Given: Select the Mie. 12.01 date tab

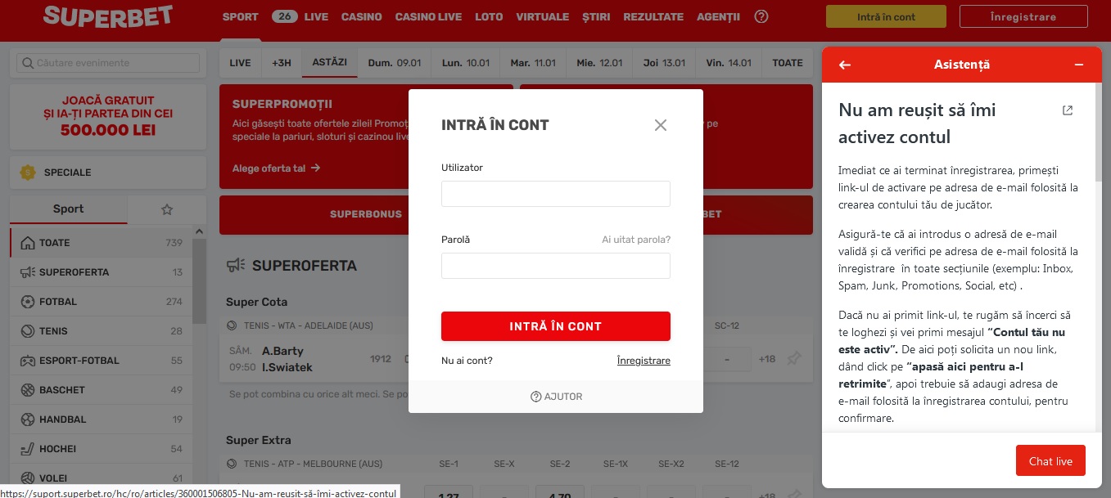Looking at the screenshot, I should click(599, 63).
